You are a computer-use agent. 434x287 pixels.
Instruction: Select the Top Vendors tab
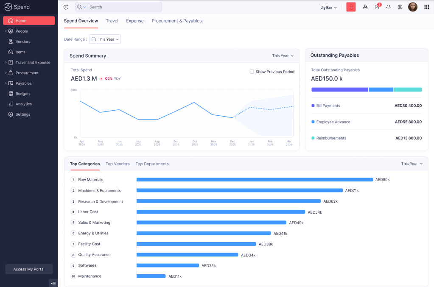tap(118, 164)
